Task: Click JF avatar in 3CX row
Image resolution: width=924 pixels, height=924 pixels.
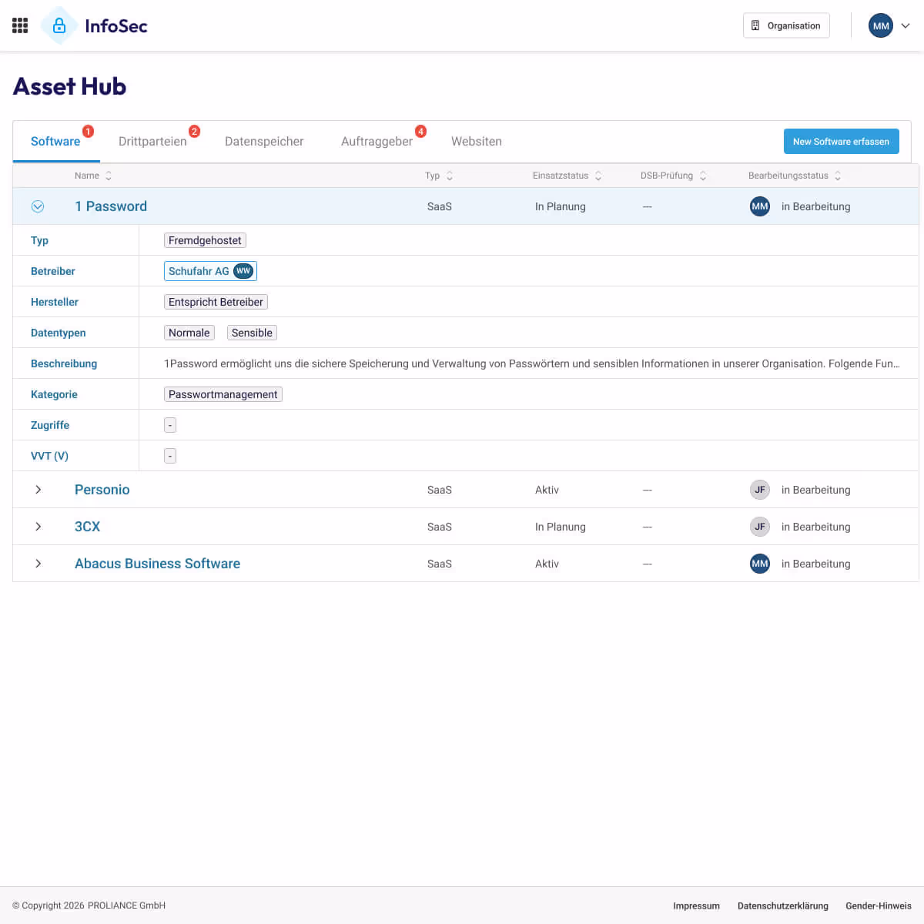Action: (760, 527)
